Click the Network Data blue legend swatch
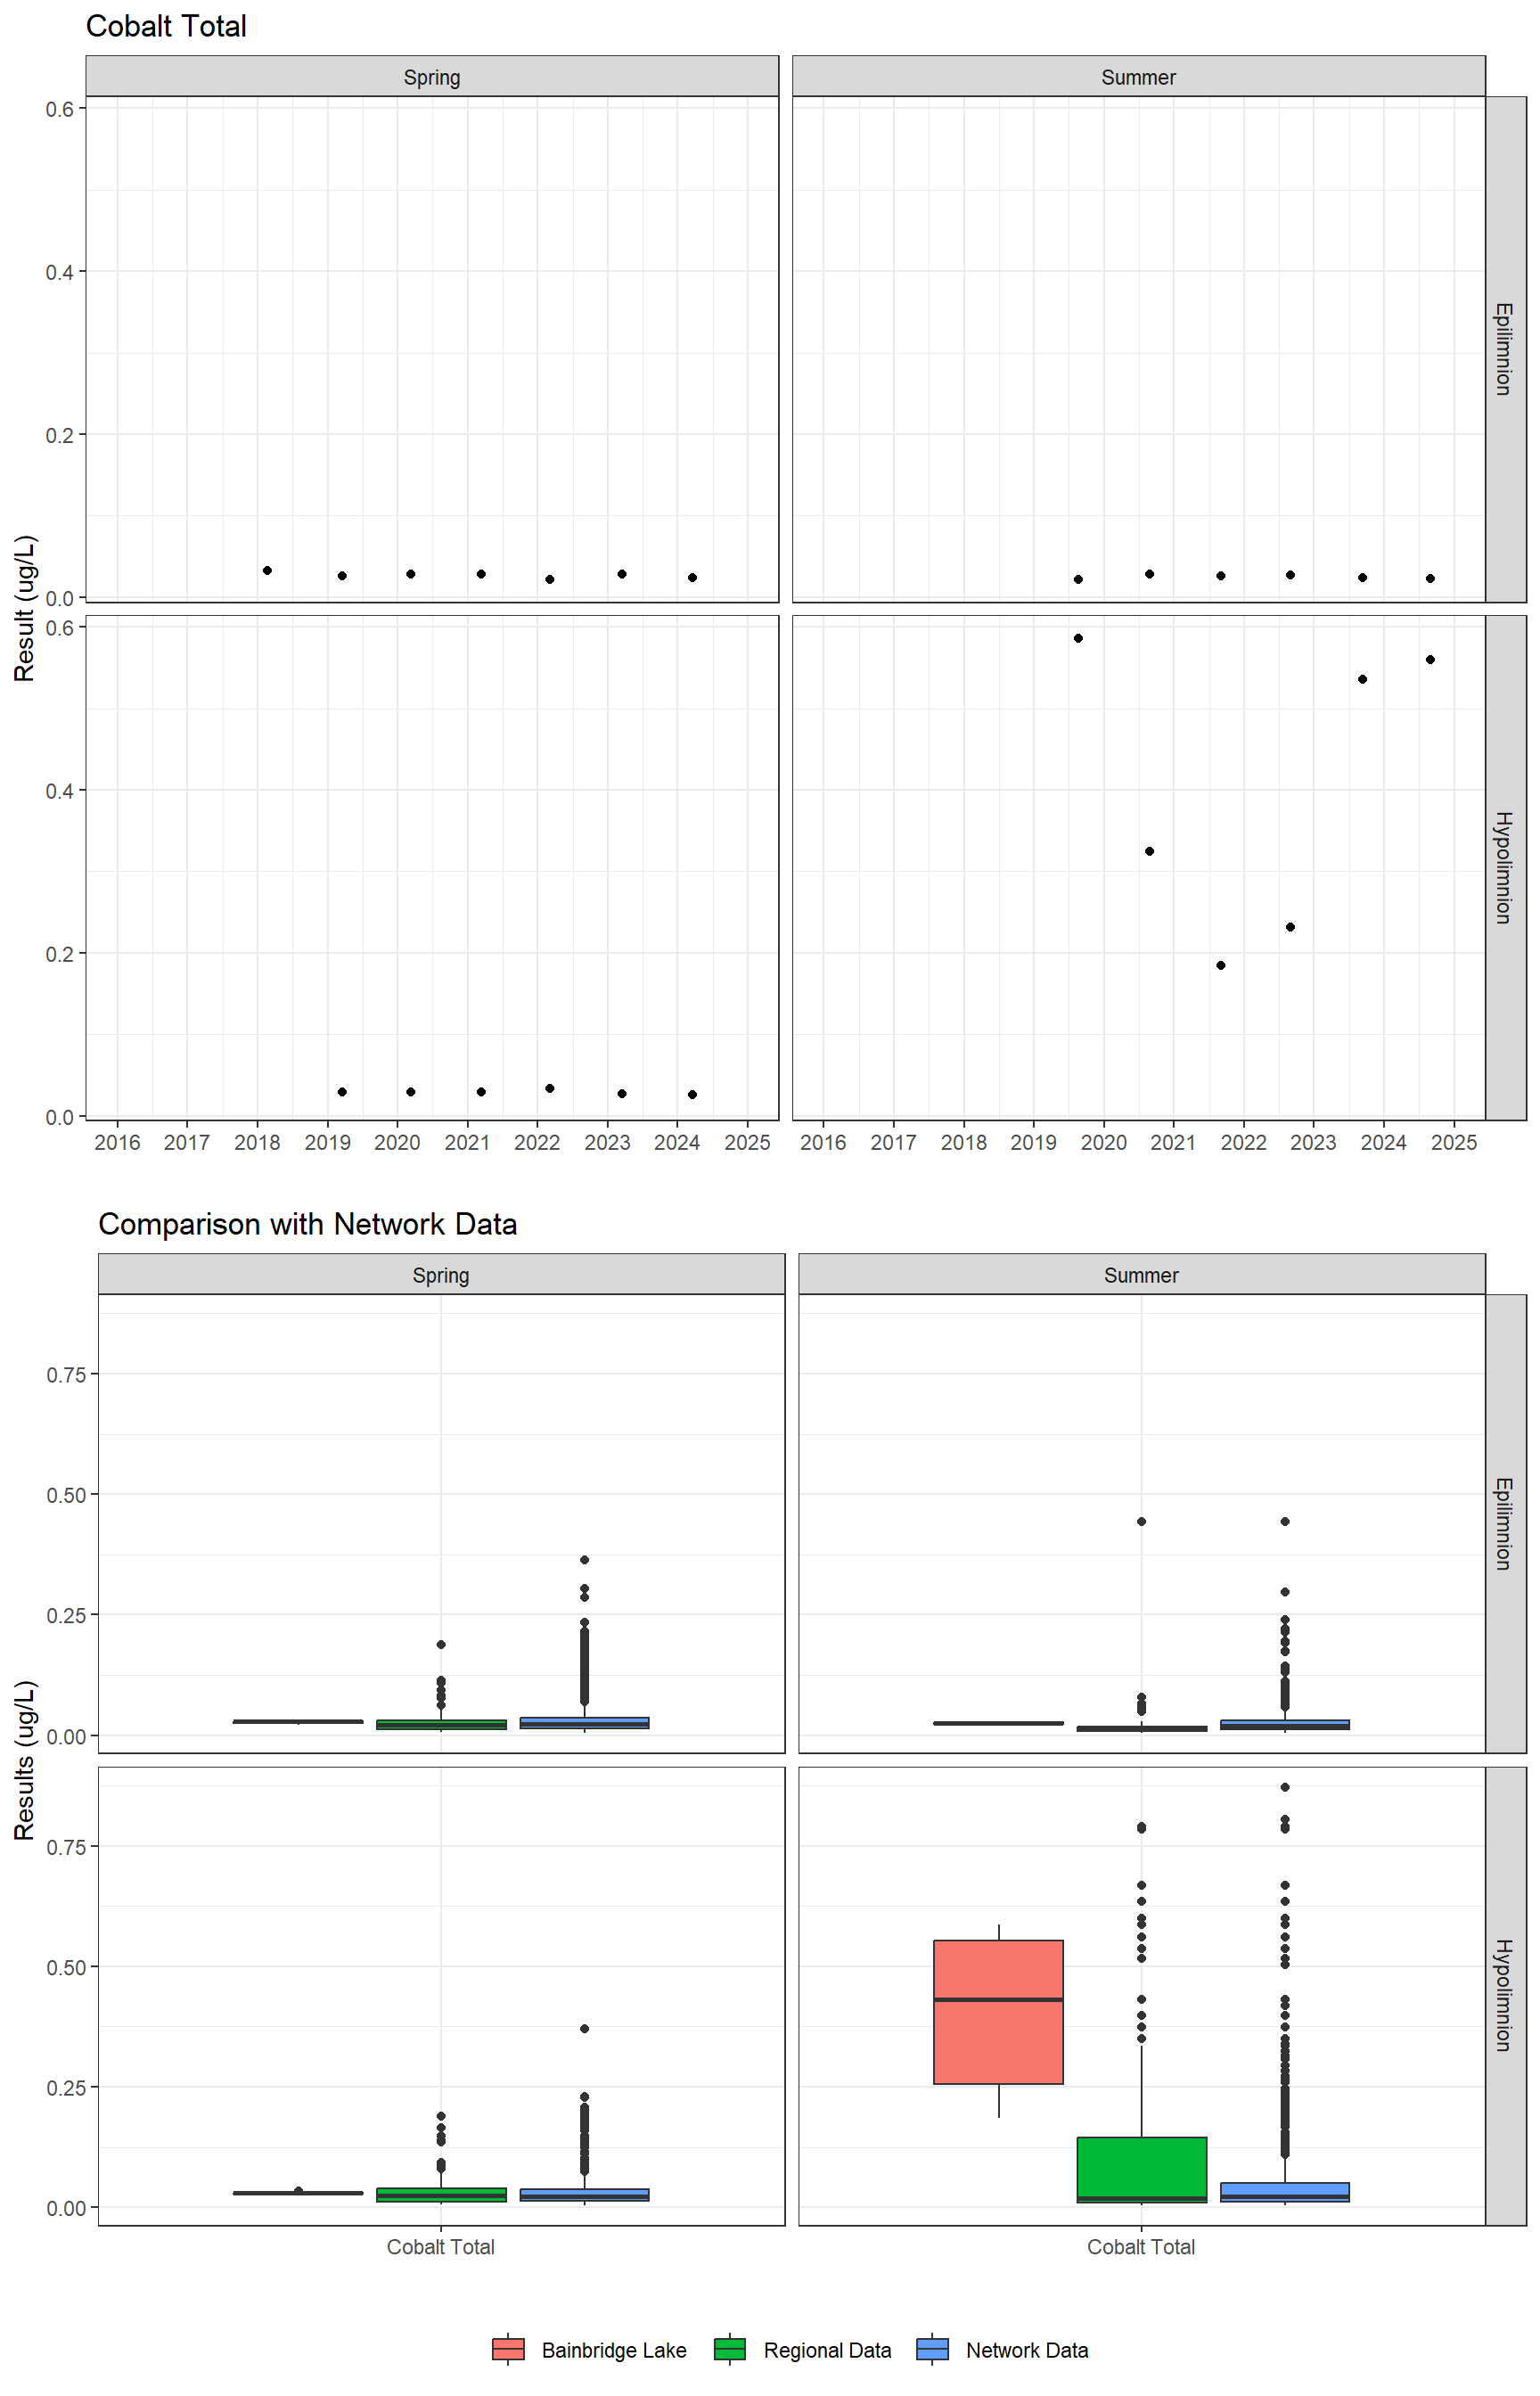Viewport: 1540px width, 2396px height. pos(932,2349)
